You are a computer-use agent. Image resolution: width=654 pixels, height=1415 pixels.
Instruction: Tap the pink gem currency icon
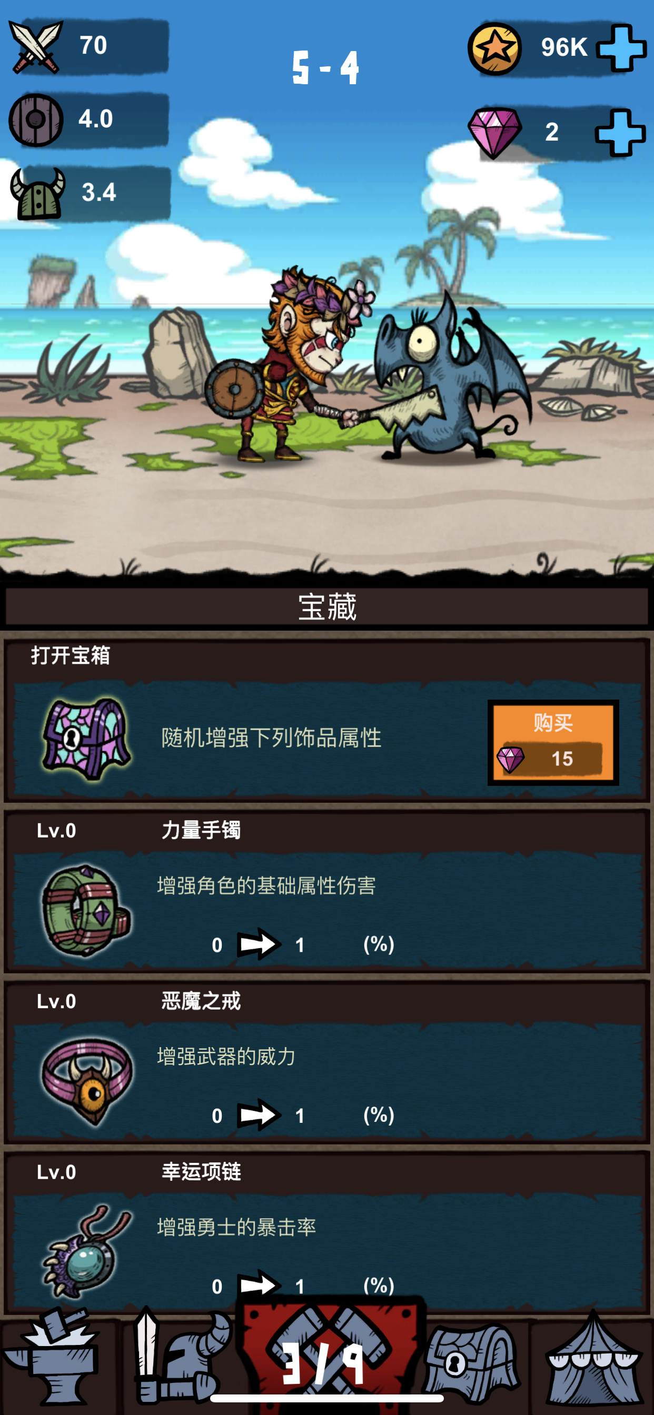point(494,133)
